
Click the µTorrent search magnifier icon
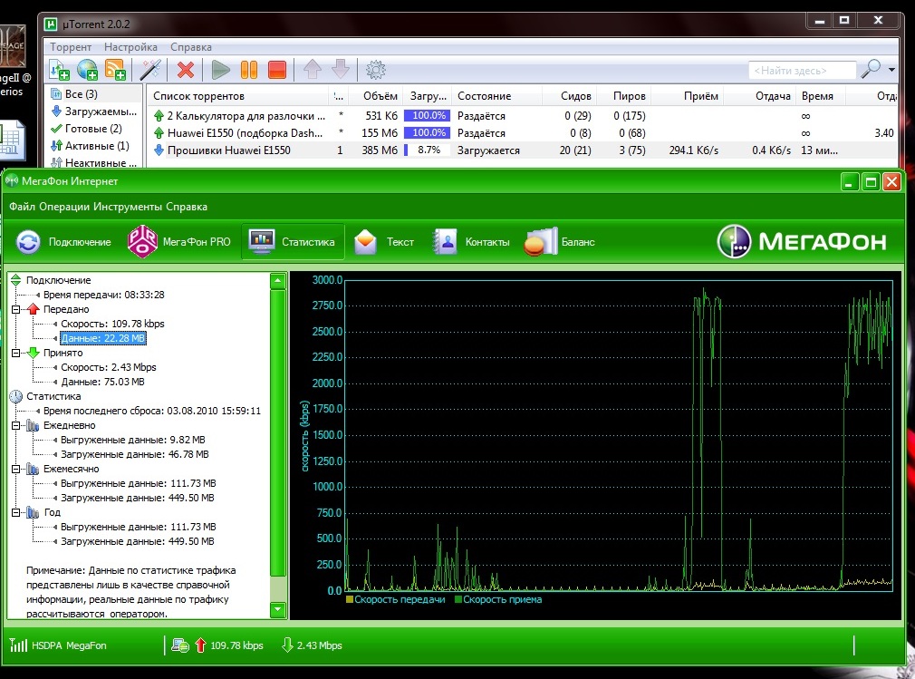coord(871,70)
